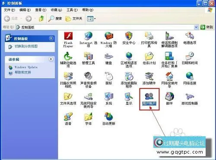Screen dimensions: 216x160
Task: Open the back button history arrow
Action: pos(21,19)
